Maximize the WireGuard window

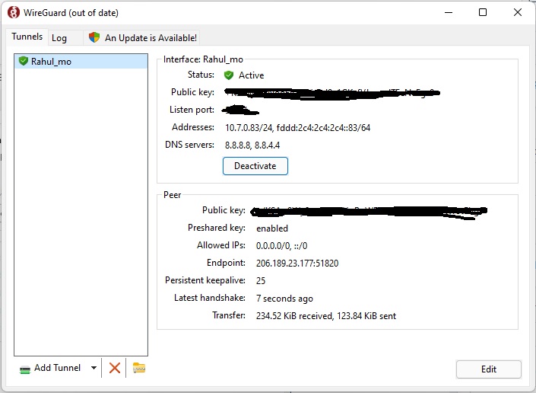point(483,13)
